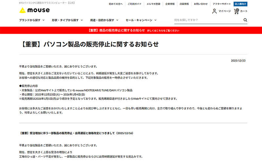The image size is (262, 161).
Task: Open アフターサポート link
Action: tap(222, 4)
